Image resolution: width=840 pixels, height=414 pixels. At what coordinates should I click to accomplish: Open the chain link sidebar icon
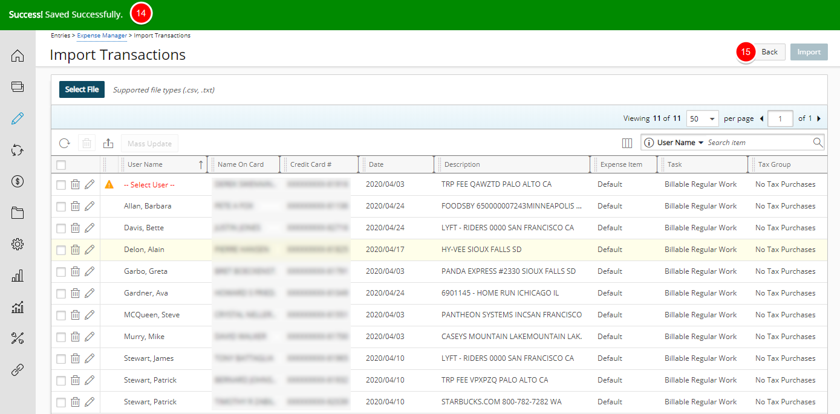pyautogui.click(x=18, y=370)
